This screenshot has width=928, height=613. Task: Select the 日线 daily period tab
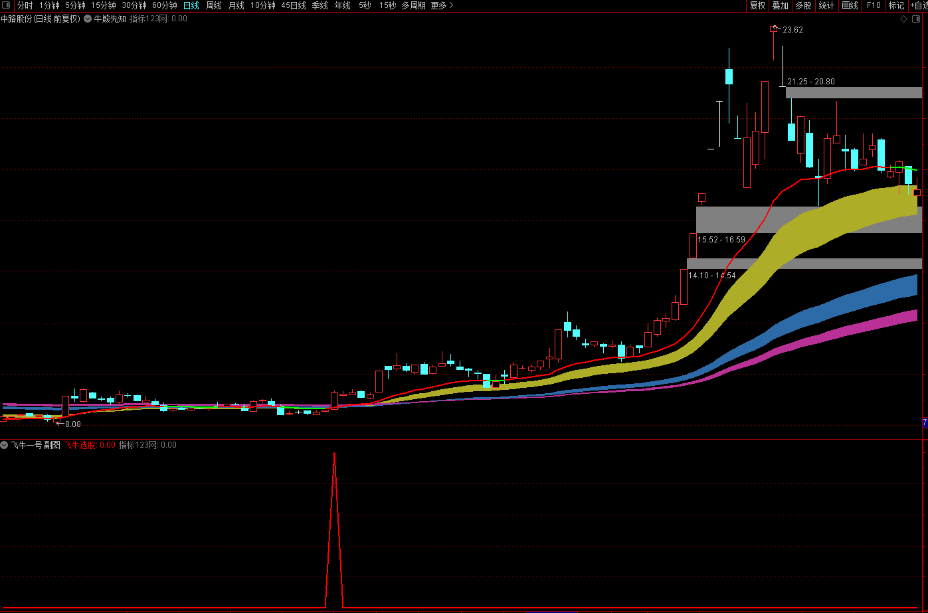point(191,5)
